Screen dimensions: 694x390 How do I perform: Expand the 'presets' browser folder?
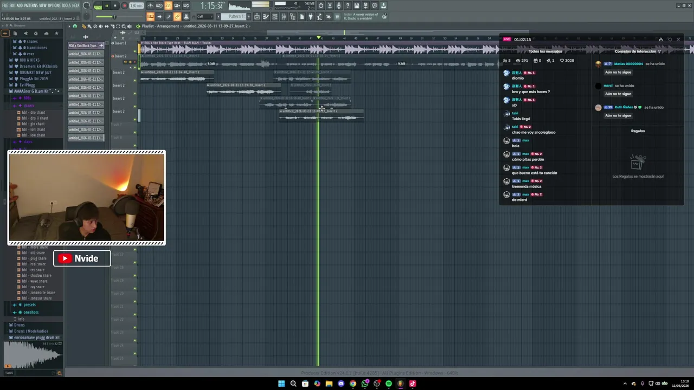coord(28,304)
